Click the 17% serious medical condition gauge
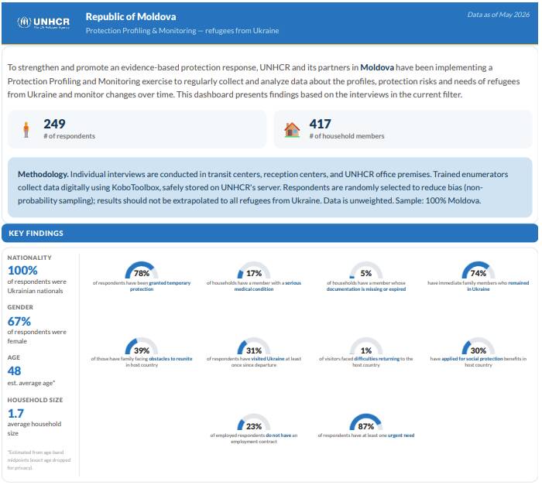 (254, 270)
